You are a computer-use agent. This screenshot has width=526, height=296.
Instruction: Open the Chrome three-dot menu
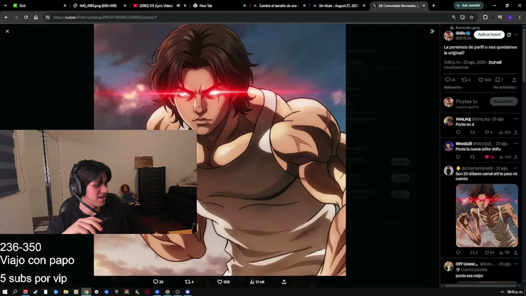tap(519, 17)
